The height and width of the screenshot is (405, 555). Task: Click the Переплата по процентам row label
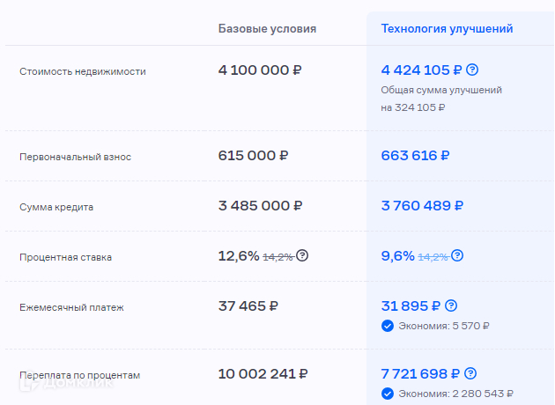coord(79,375)
